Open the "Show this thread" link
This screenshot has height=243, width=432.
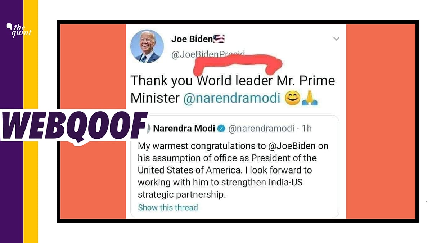coord(168,207)
